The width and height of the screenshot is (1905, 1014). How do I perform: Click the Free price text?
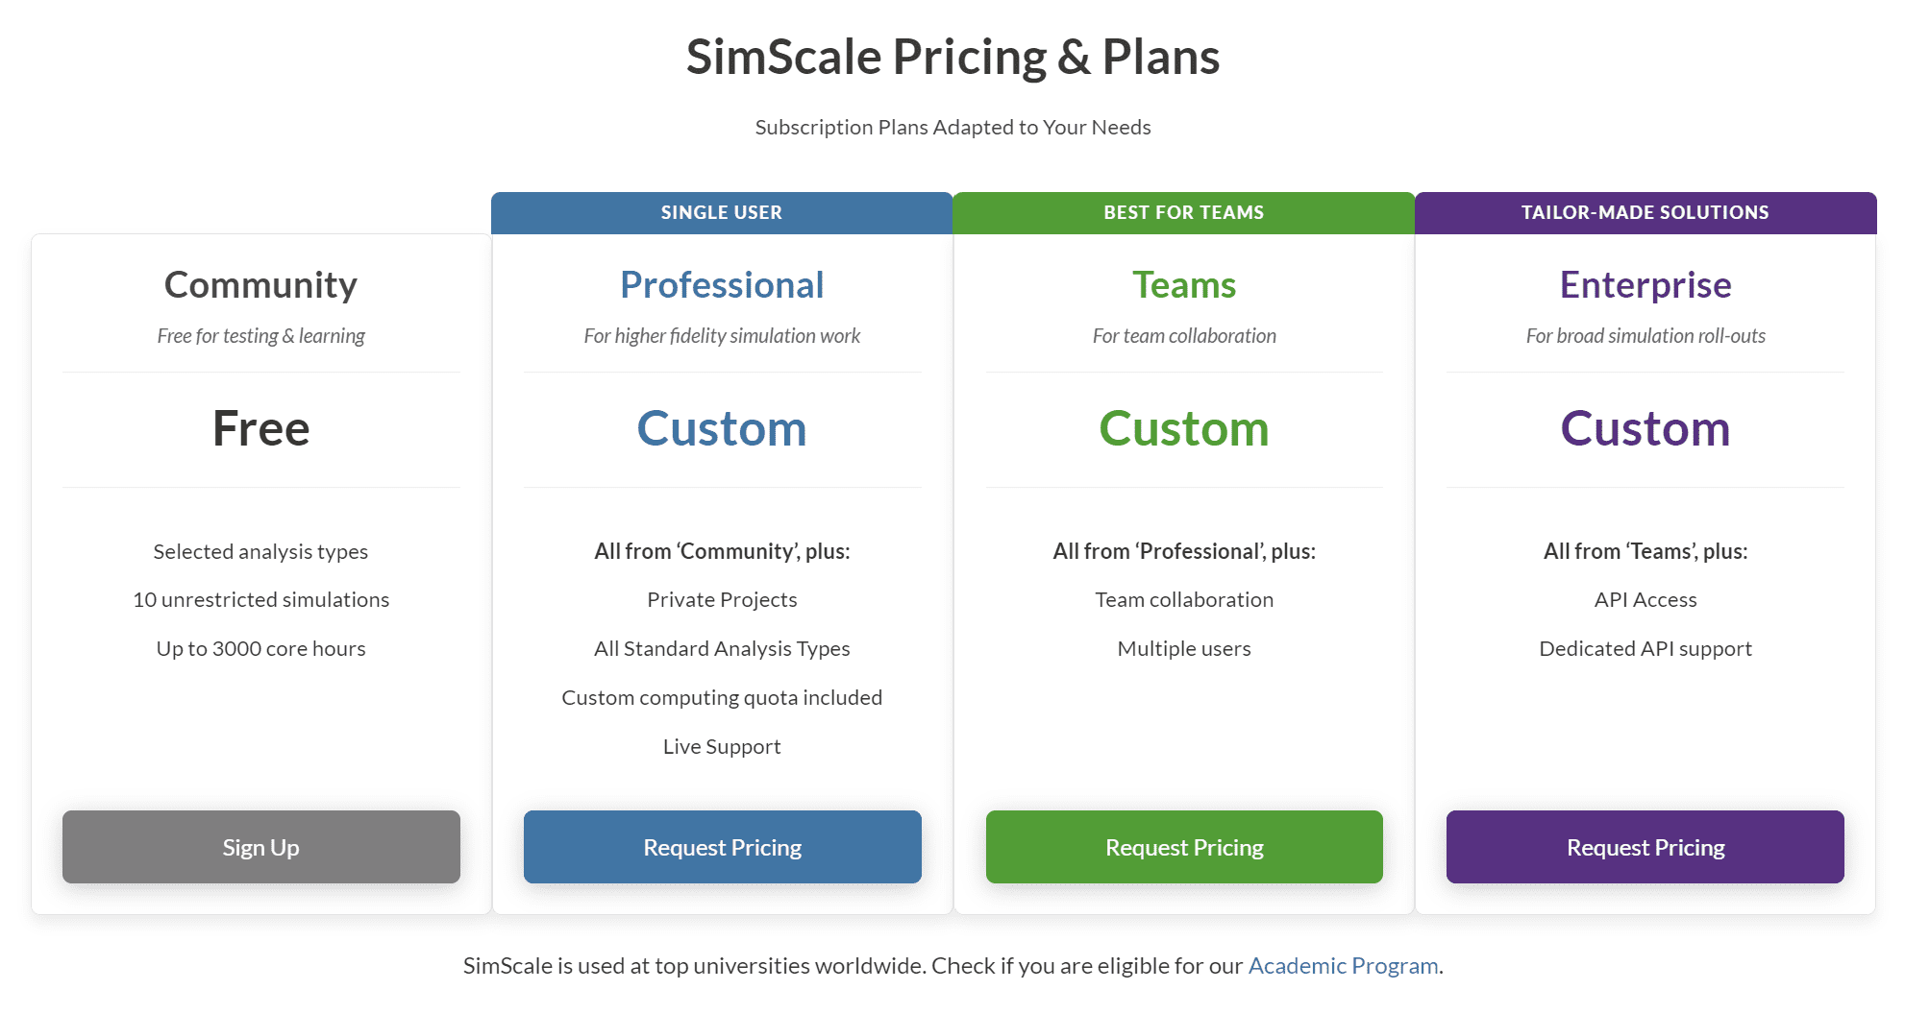point(260,428)
